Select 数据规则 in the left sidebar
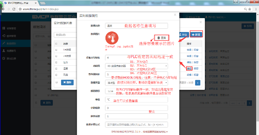The image size is (259, 135). point(11,43)
